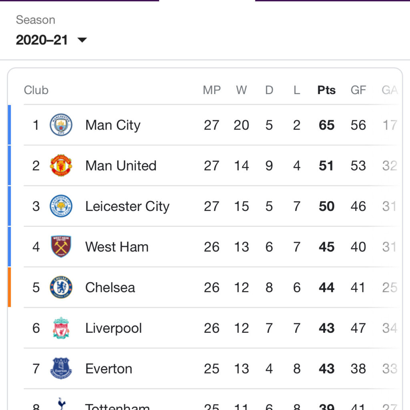This screenshot has height=410, width=410.
Task: Open the 2020–21 season dropdown
Action: pyautogui.click(x=51, y=40)
